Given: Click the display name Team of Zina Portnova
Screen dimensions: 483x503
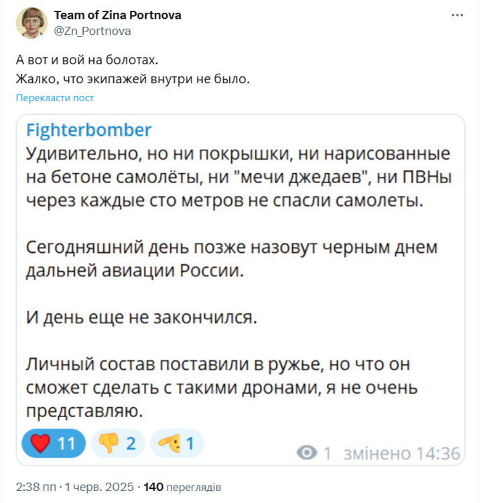Looking at the screenshot, I should coord(117,15).
